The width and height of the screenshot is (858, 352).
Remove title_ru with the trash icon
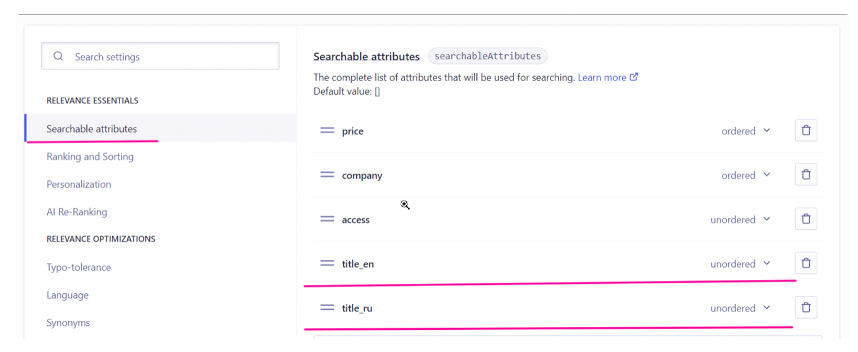[x=806, y=307]
